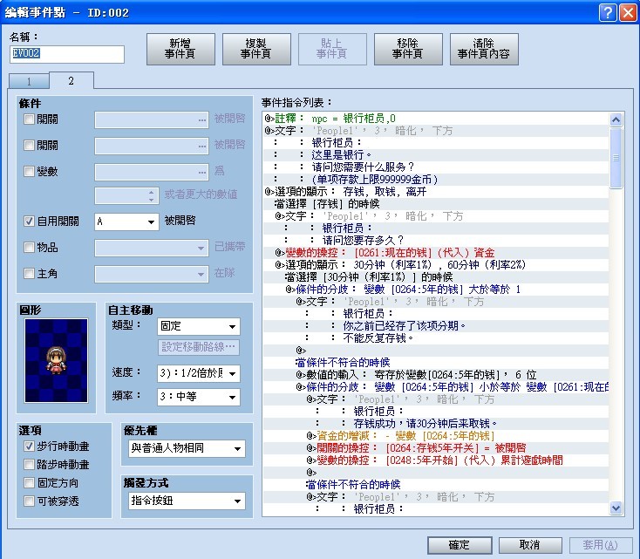Click 移除事件頁 button

(x=408, y=49)
